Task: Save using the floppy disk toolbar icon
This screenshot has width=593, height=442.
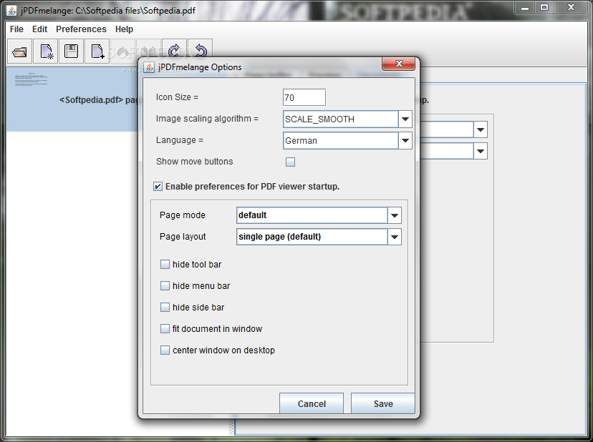Action: pyautogui.click(x=71, y=51)
